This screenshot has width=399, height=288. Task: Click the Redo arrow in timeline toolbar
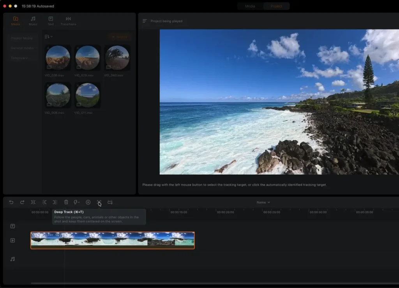22,202
